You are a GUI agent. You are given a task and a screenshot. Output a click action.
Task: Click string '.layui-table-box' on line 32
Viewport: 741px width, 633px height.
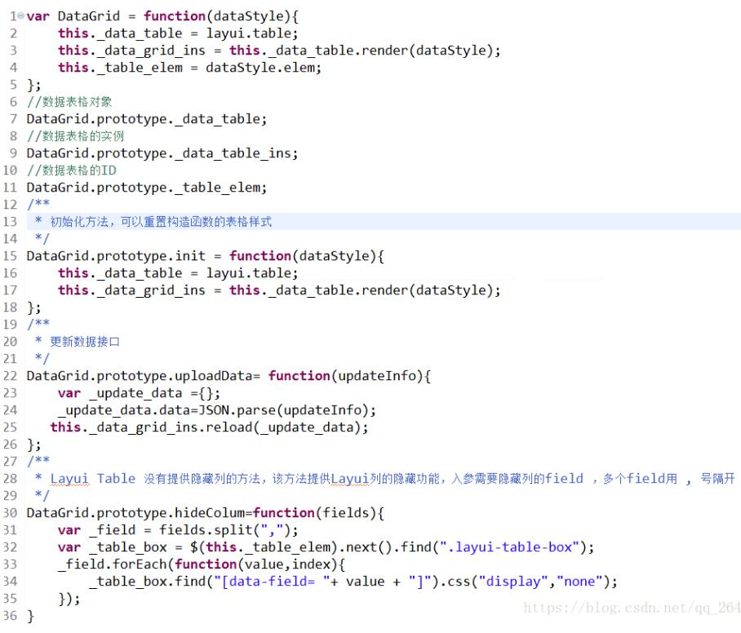pyautogui.click(x=509, y=547)
